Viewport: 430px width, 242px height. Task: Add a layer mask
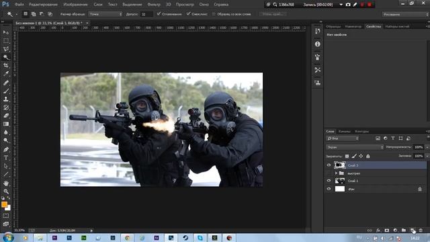tap(387, 230)
